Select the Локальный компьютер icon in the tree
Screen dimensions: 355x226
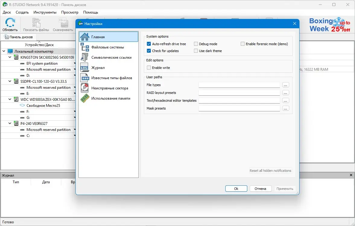coord(10,51)
